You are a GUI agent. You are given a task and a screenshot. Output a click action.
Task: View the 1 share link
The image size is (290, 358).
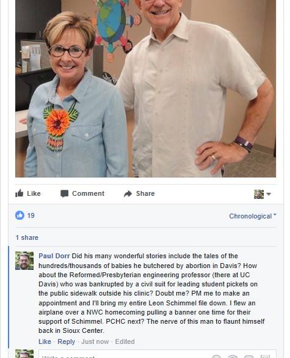coord(27,237)
